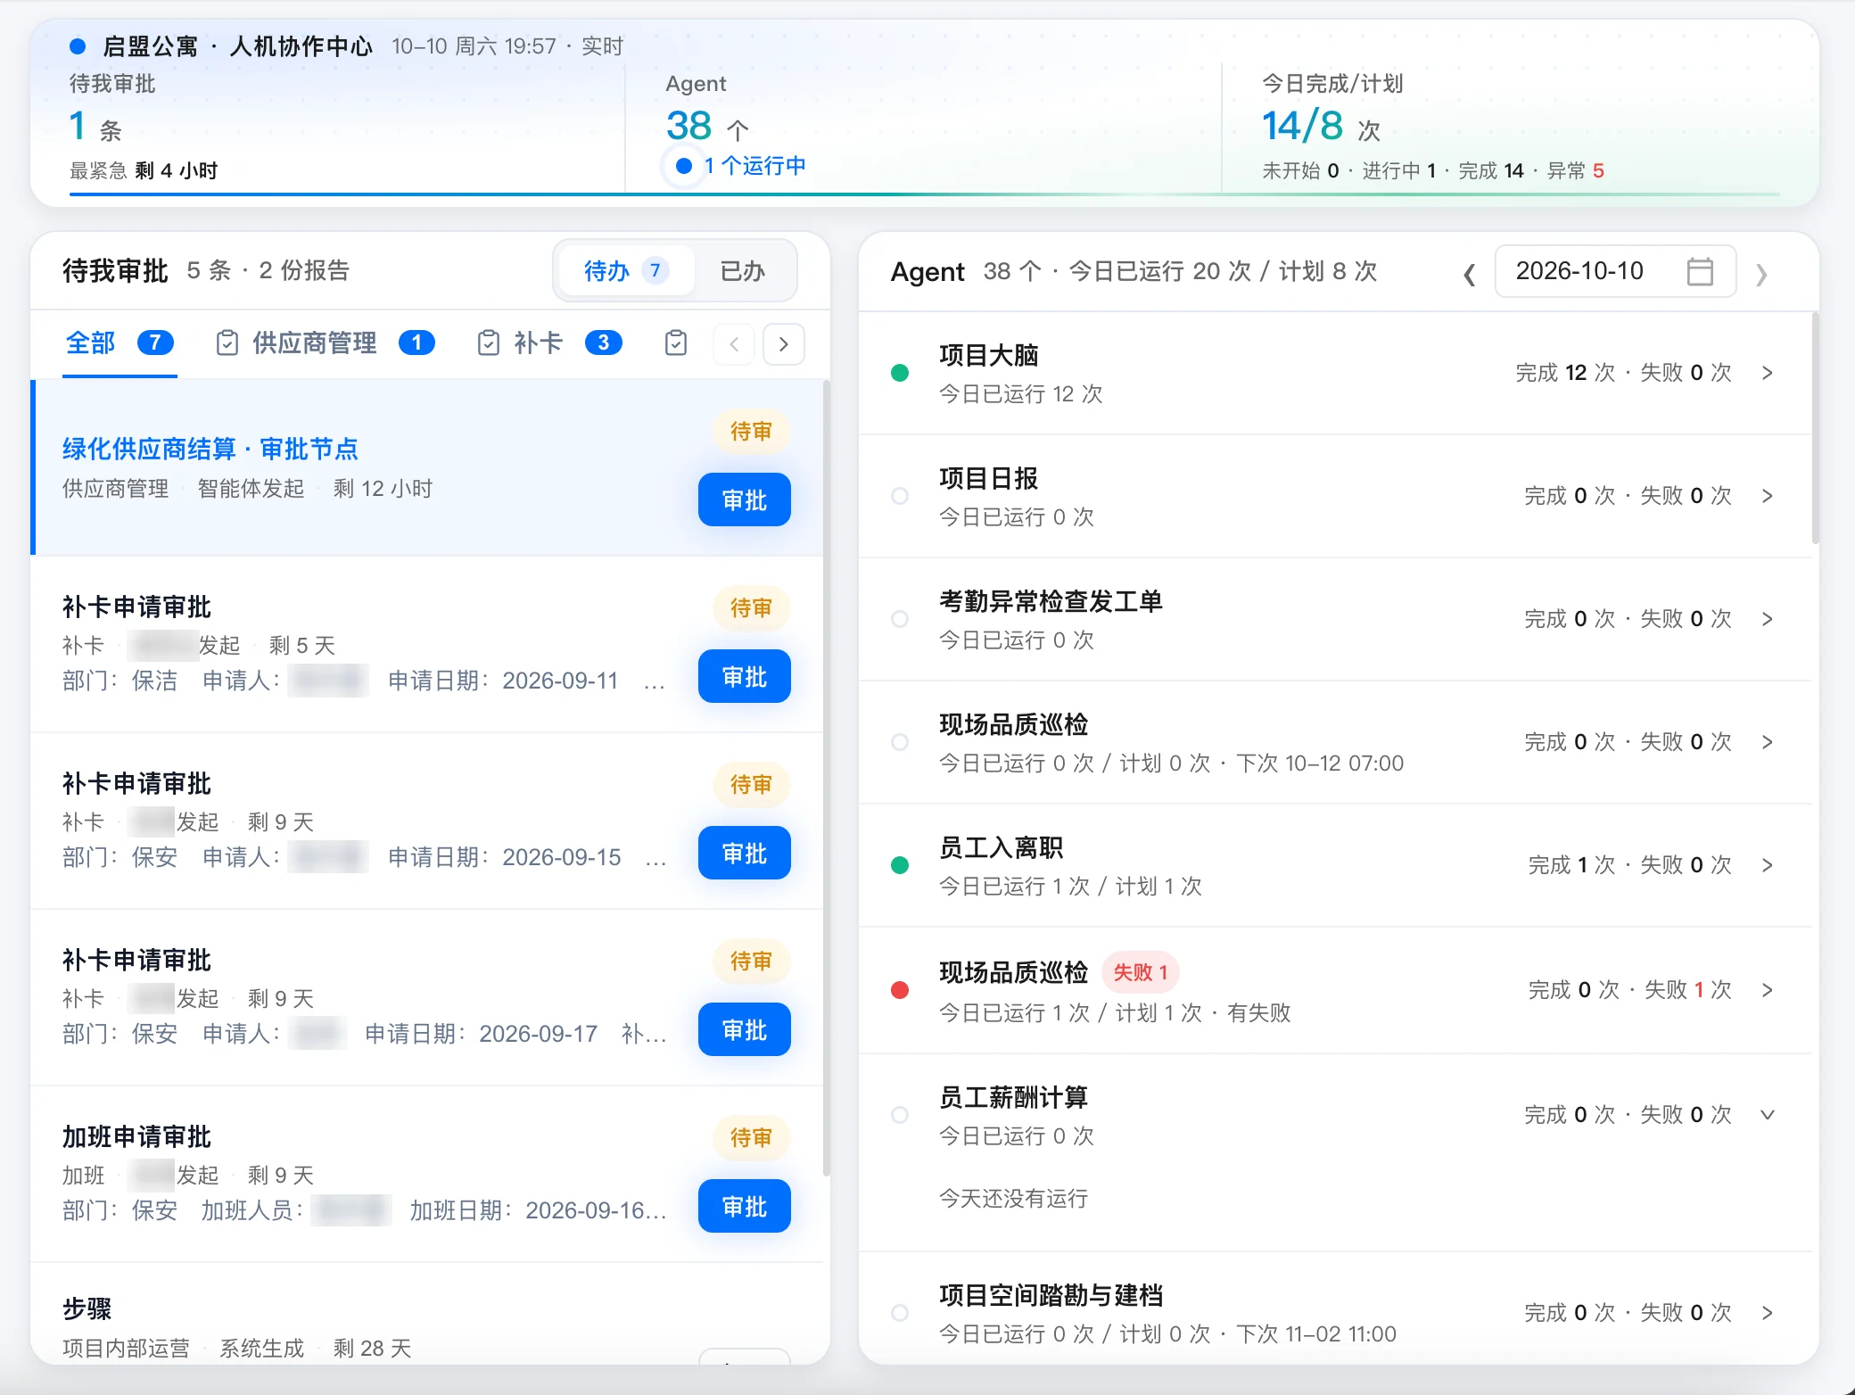Viewport: 1855px width, 1395px height.
Task: Click the partially hidden clipboard tab icon
Action: [x=676, y=343]
